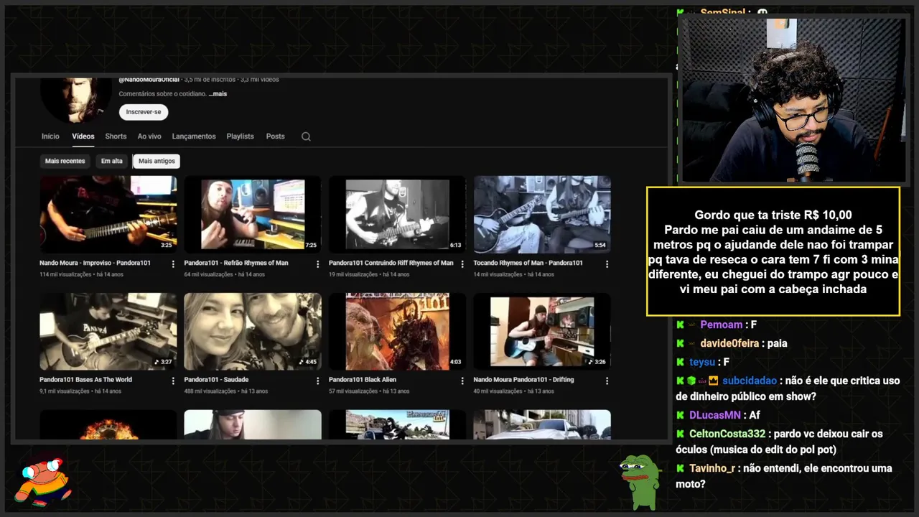
Task: Click the donation text Gordo que ta triste R$ 10,00
Action: [773, 215]
